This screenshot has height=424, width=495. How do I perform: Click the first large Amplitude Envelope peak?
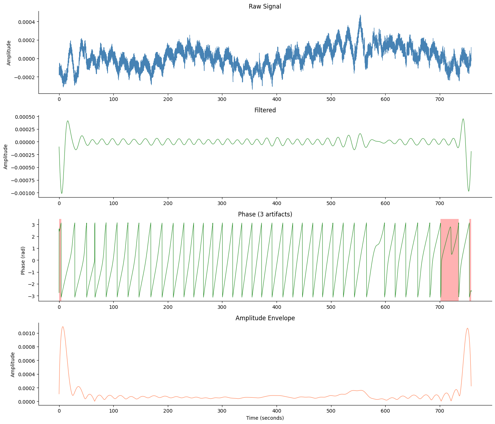click(x=63, y=327)
